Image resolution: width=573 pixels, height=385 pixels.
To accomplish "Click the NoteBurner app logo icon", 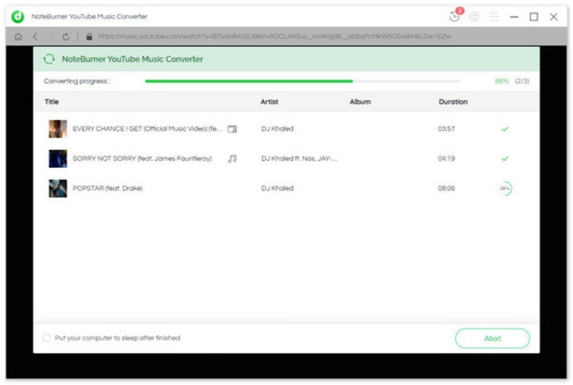I will [18, 17].
